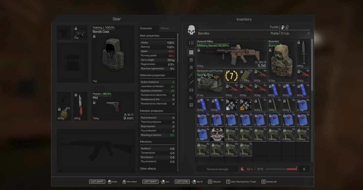Select the PM pistol slot

[113, 106]
